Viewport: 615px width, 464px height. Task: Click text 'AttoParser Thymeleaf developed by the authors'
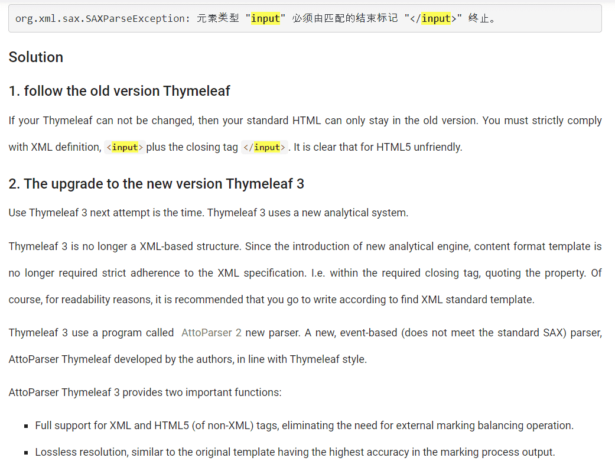pyautogui.click(x=122, y=359)
